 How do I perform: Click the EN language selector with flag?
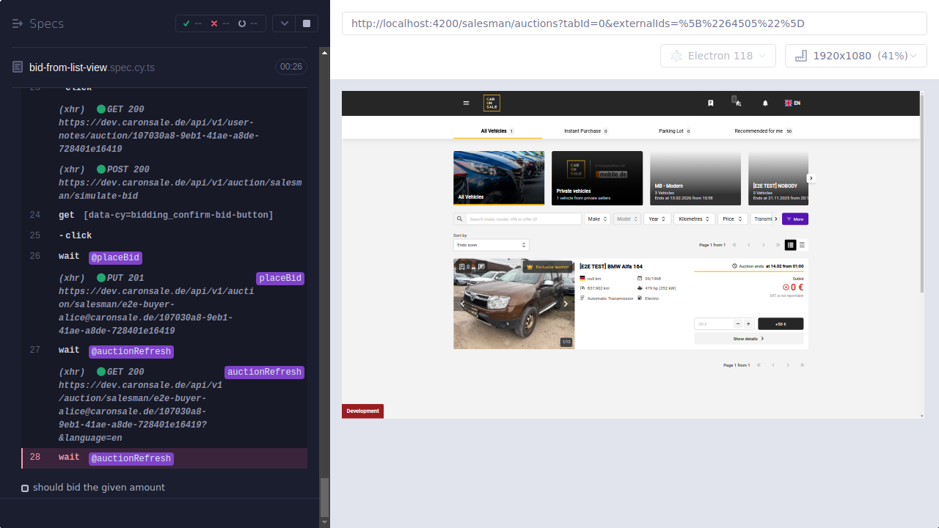coord(791,103)
